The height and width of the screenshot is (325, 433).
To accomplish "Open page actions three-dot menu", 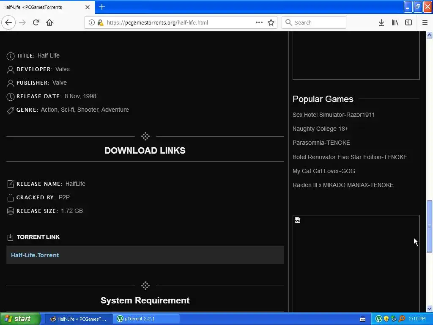I will tap(259, 22).
